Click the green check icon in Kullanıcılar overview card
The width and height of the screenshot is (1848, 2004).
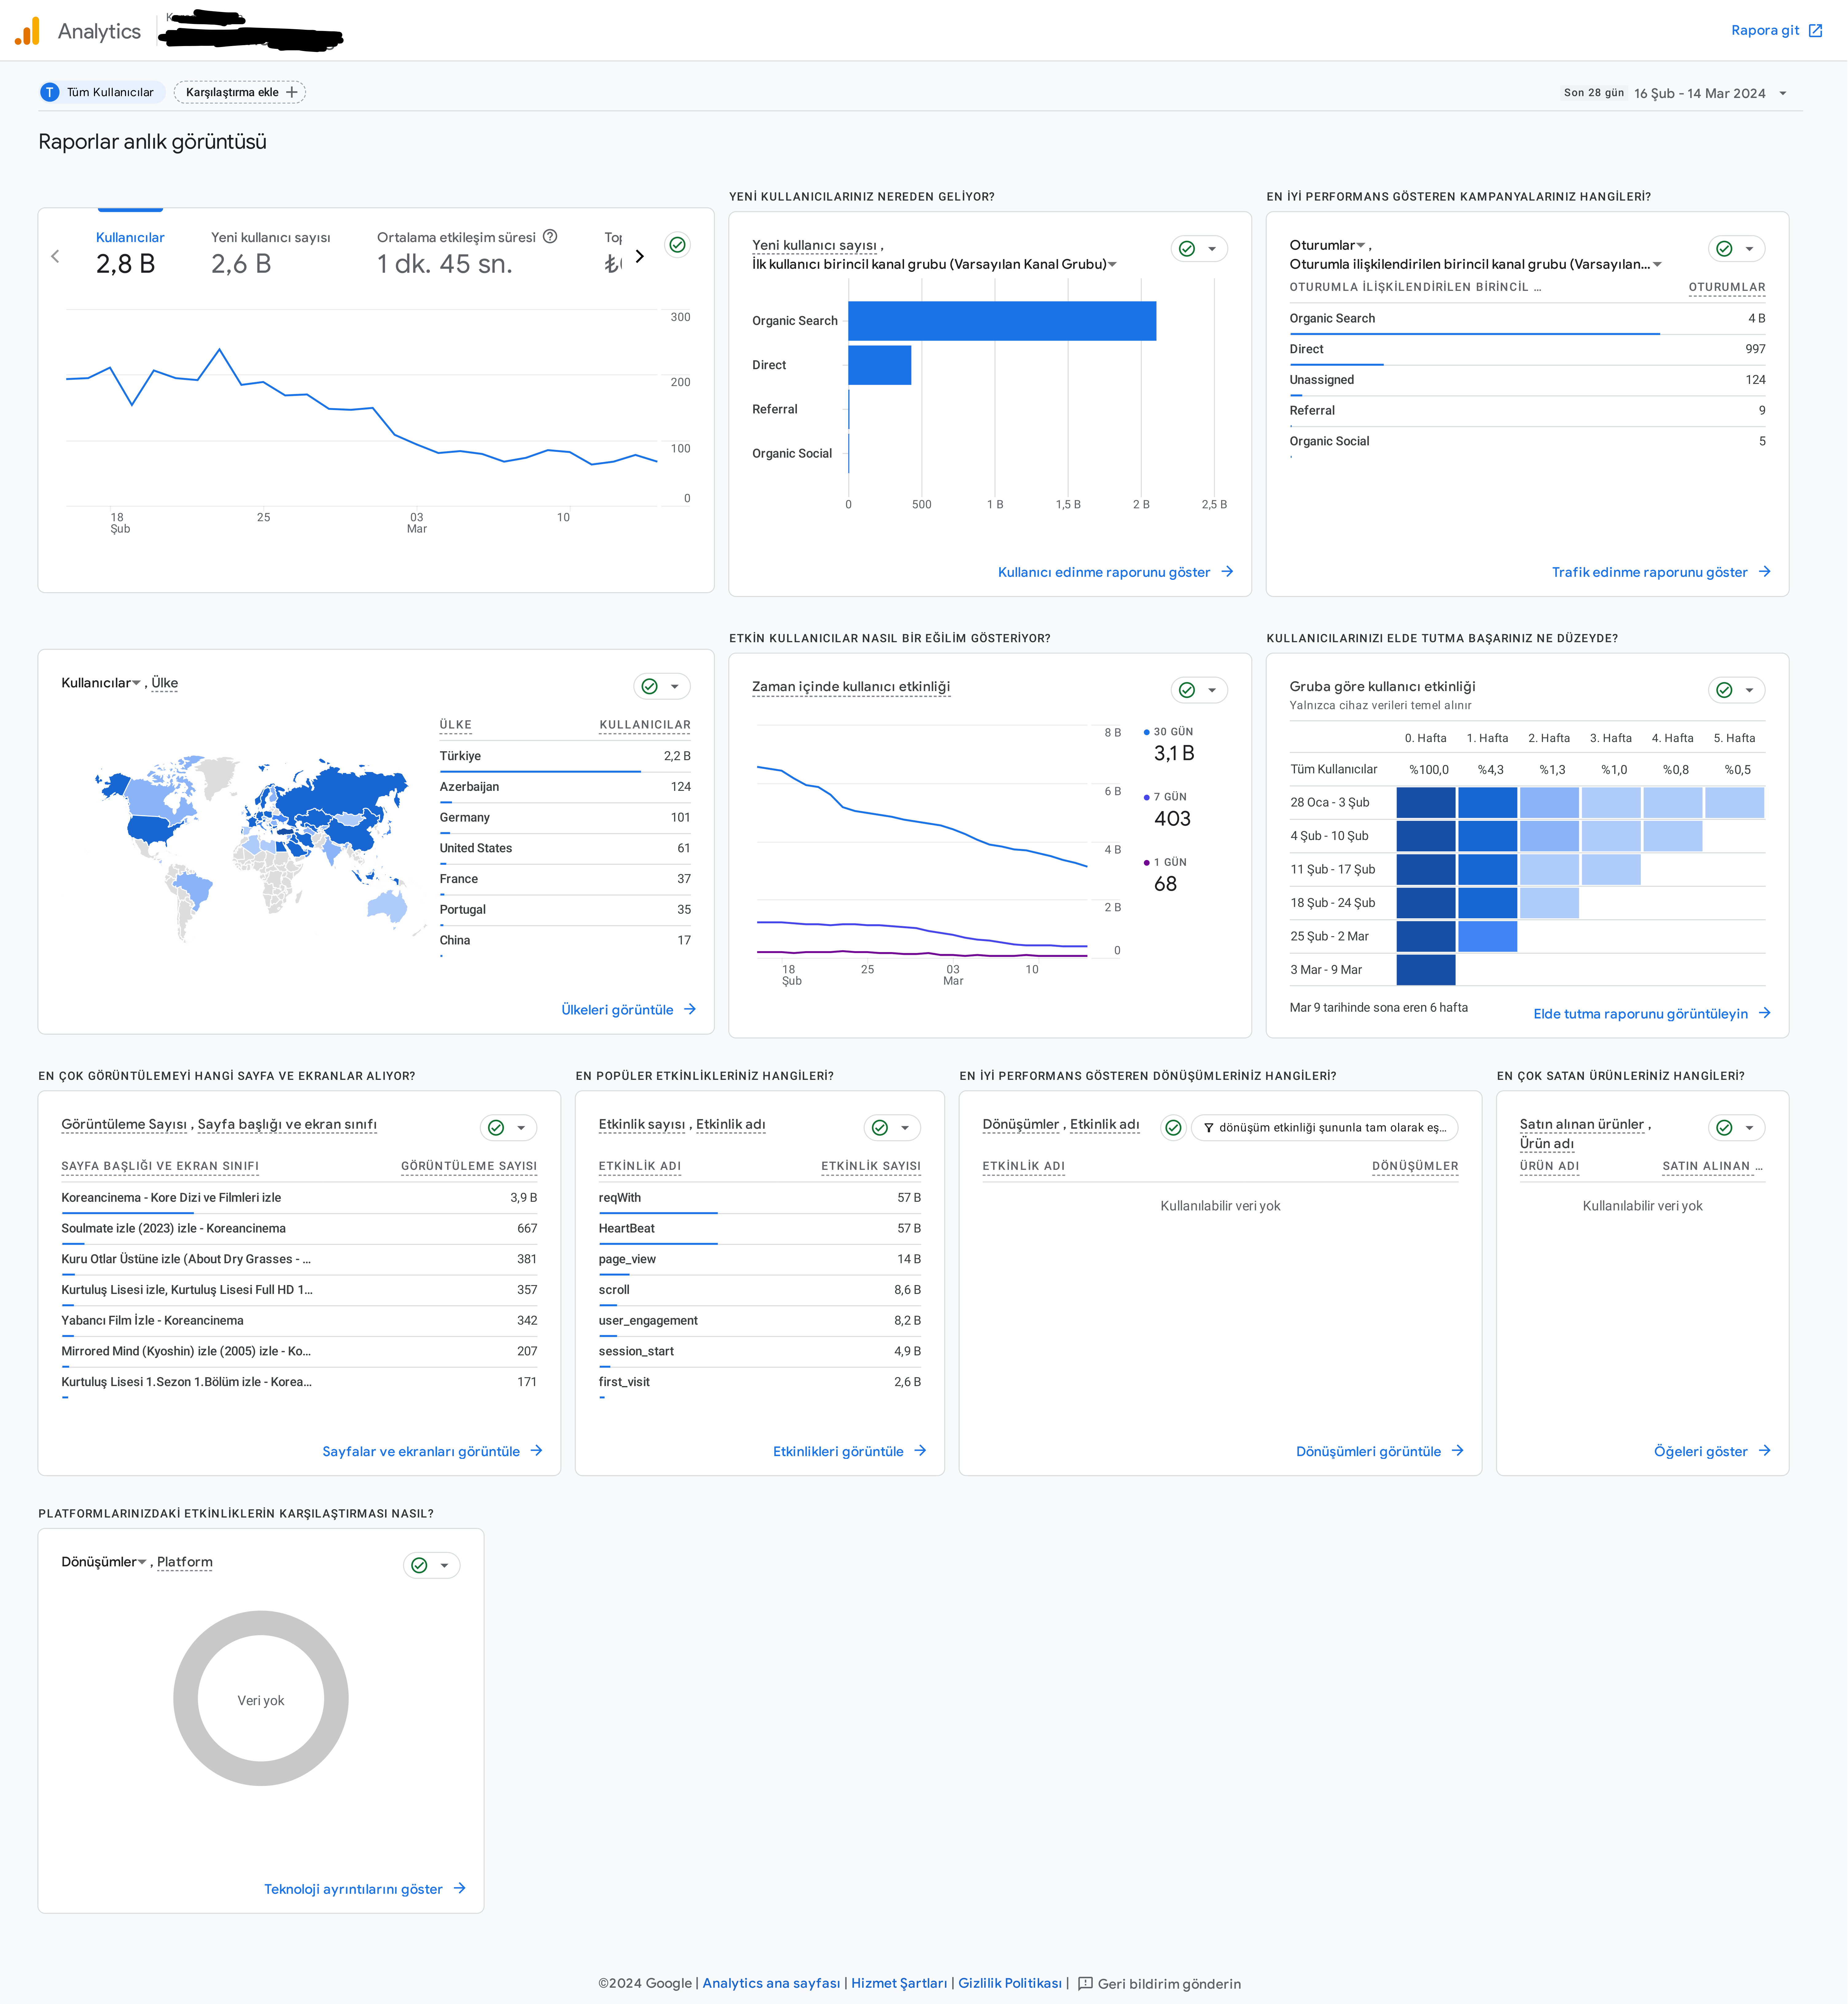pyautogui.click(x=677, y=245)
